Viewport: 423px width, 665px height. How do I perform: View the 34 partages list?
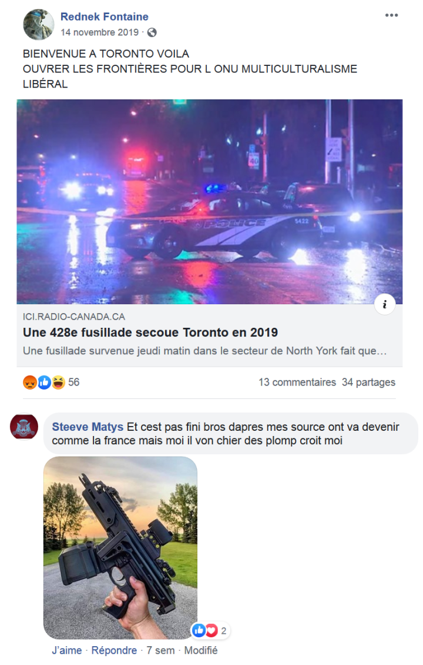click(368, 382)
